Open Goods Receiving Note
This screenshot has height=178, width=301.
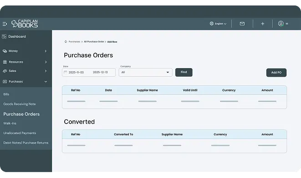pyautogui.click(x=20, y=104)
